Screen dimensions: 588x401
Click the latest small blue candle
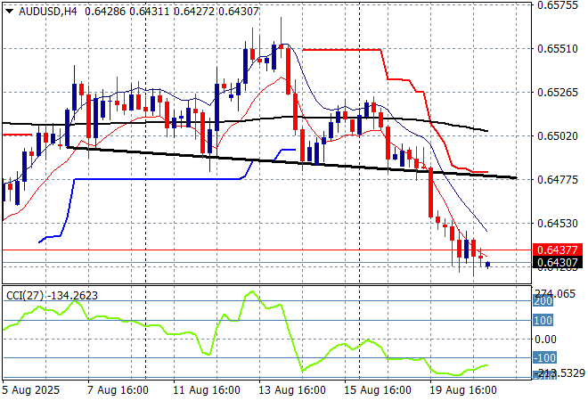[x=487, y=264]
